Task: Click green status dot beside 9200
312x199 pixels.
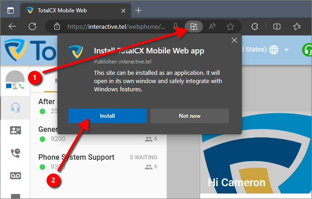Action: coord(42,139)
